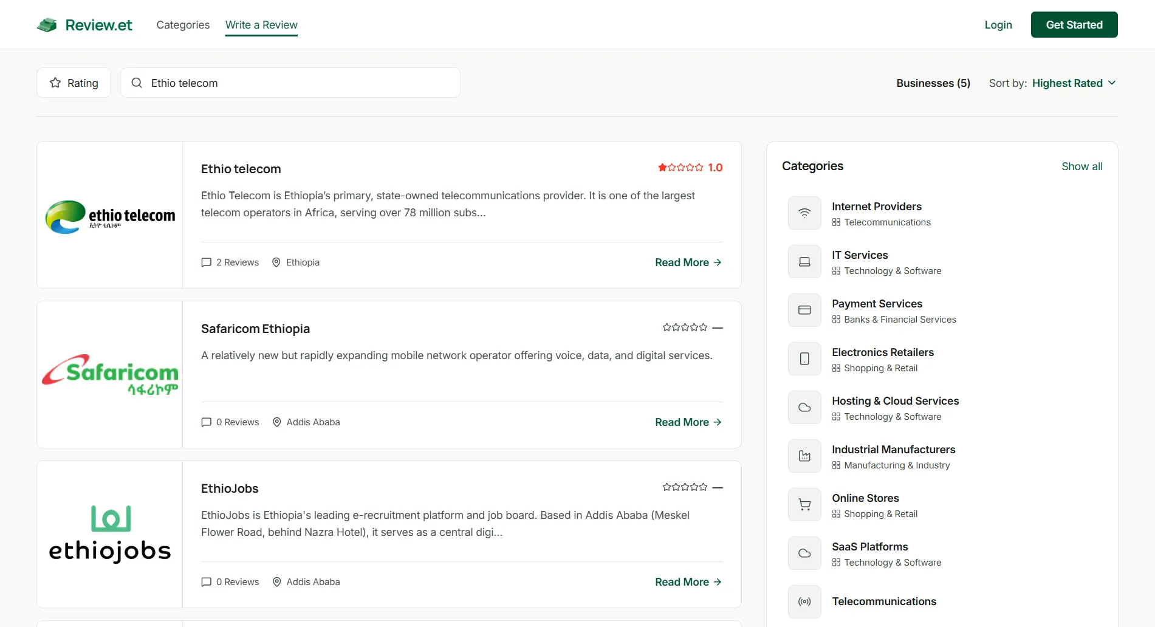The image size is (1155, 627).
Task: Open the Sort by Highest Rated dropdown
Action: tap(1074, 83)
